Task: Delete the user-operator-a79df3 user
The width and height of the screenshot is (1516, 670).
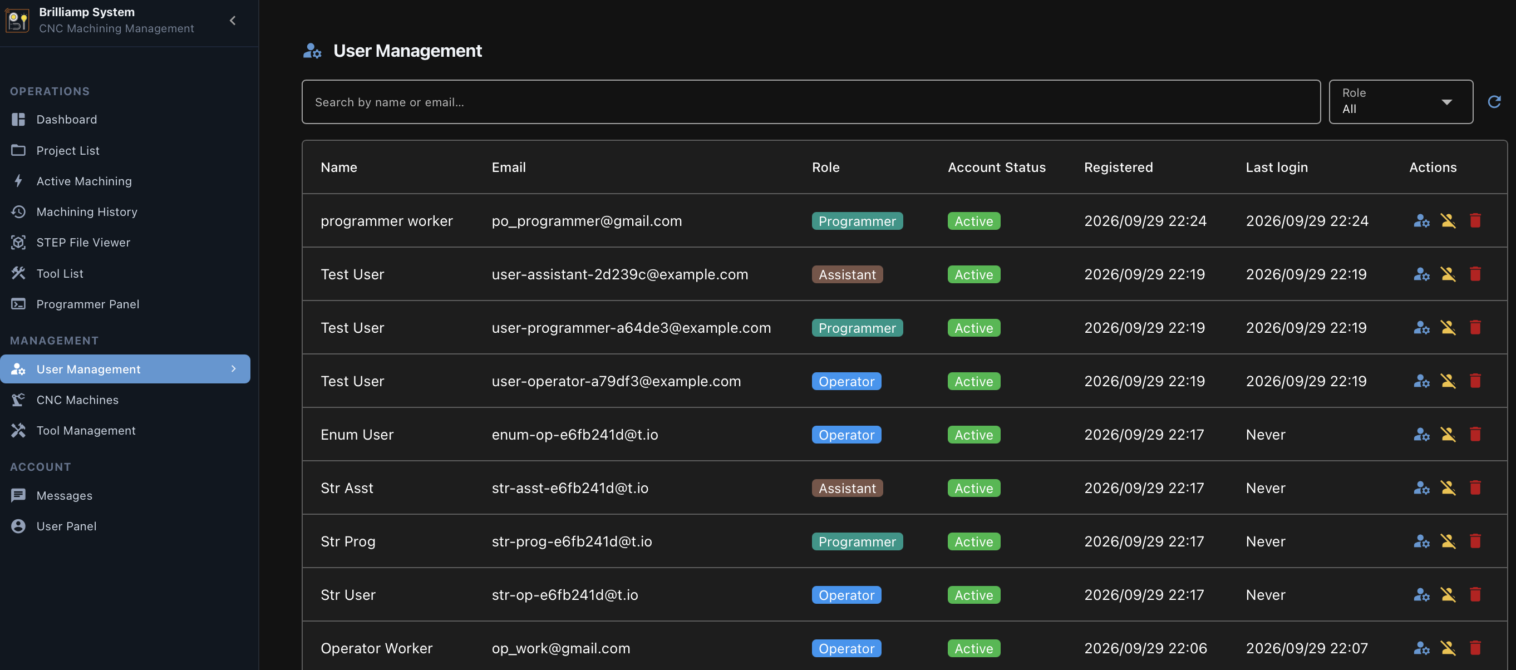Action: [x=1475, y=381]
